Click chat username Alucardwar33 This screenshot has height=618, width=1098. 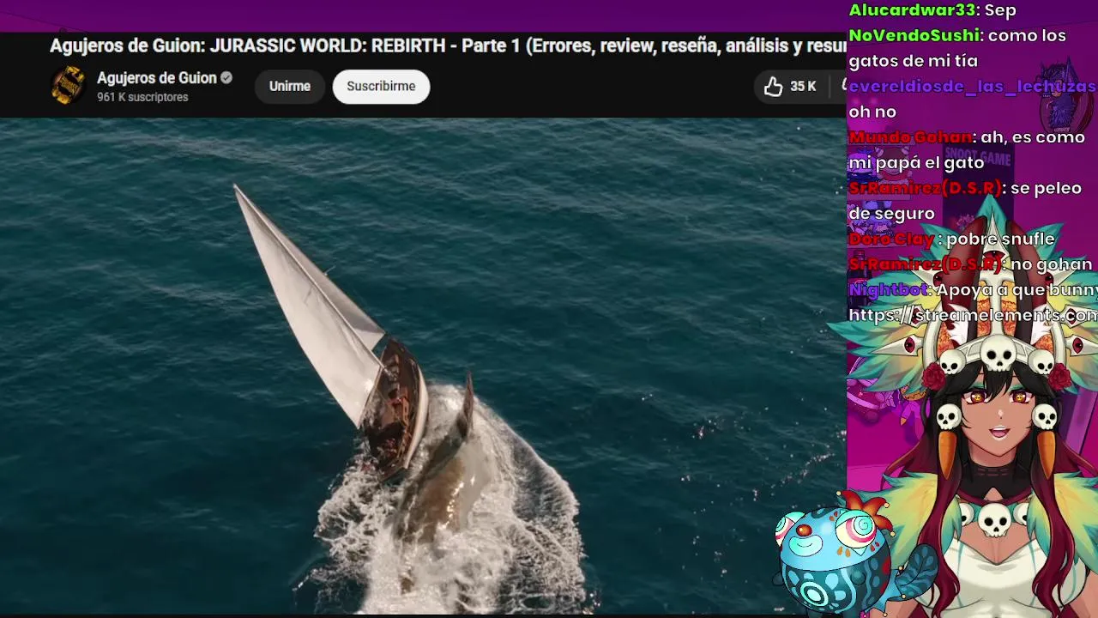[912, 10]
